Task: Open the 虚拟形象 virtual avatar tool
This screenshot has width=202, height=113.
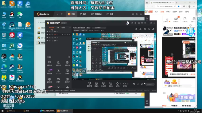Action: tap(49, 80)
